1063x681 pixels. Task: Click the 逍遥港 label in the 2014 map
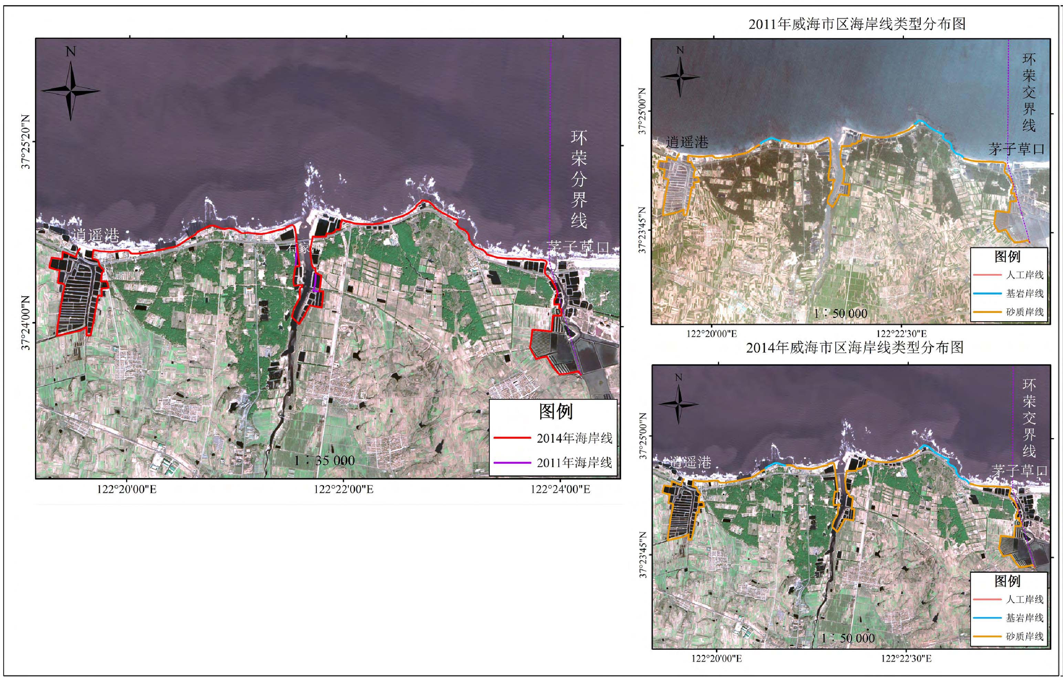pyautogui.click(x=690, y=463)
